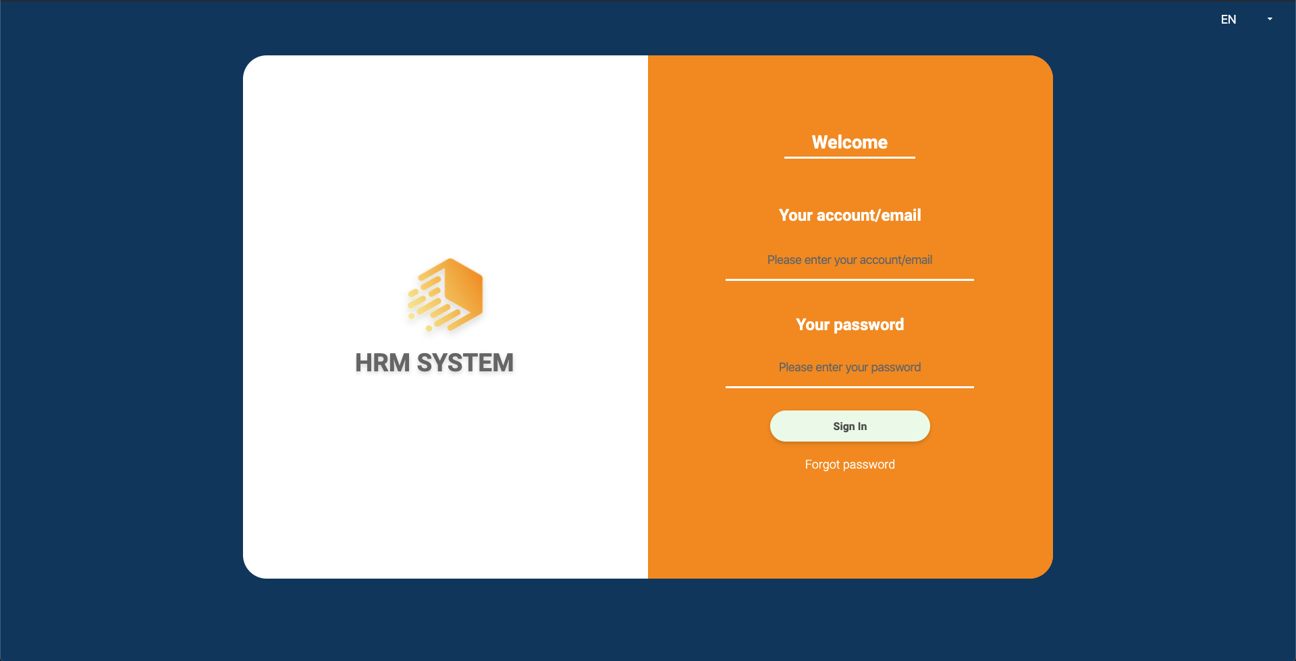This screenshot has height=661, width=1296.
Task: Select the "Please enter your password" placeholder
Action: point(849,367)
